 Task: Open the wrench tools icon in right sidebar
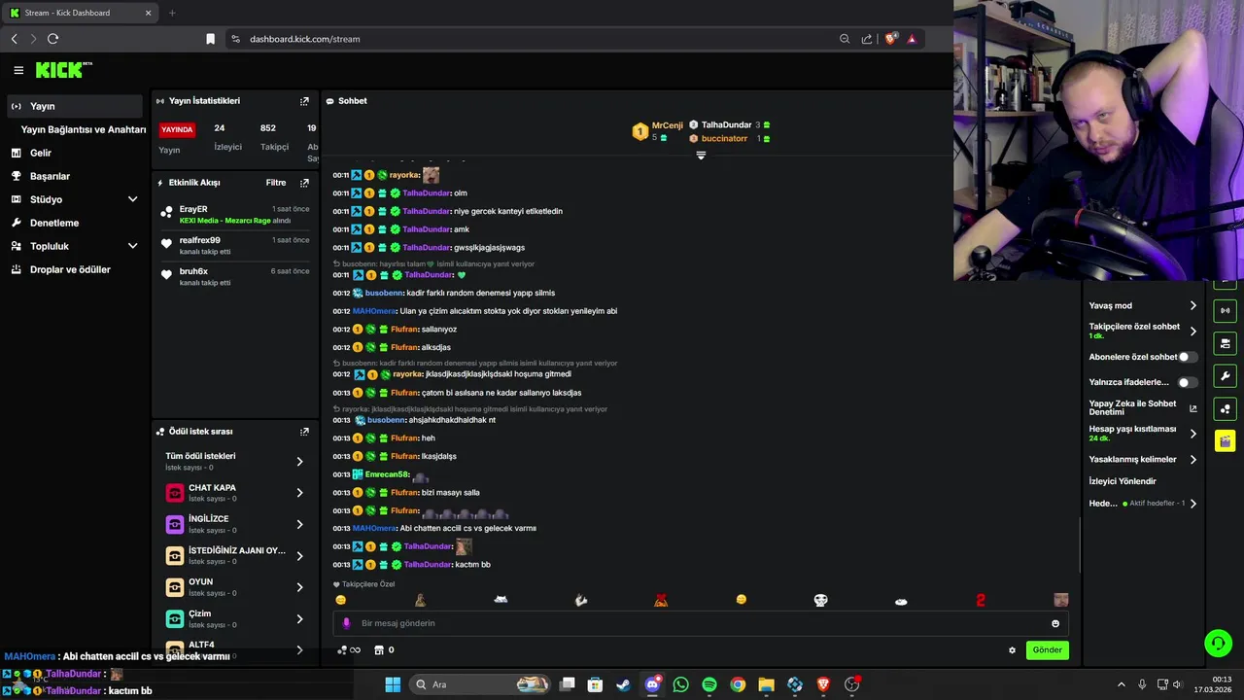(x=1225, y=376)
